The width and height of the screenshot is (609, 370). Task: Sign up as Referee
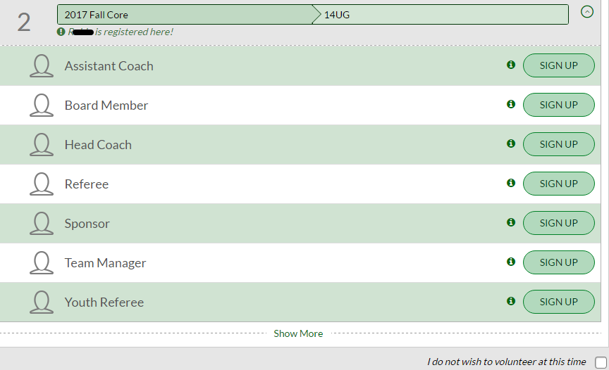tap(558, 184)
